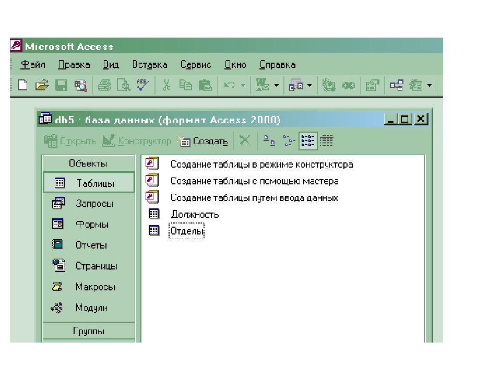Open Print Preview from the toolbar
The height and width of the screenshot is (376, 501).
click(x=123, y=85)
